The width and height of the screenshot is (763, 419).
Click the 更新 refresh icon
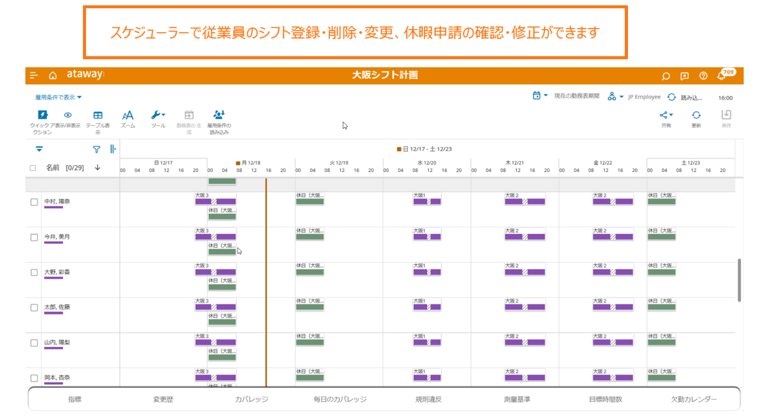pyautogui.click(x=696, y=116)
